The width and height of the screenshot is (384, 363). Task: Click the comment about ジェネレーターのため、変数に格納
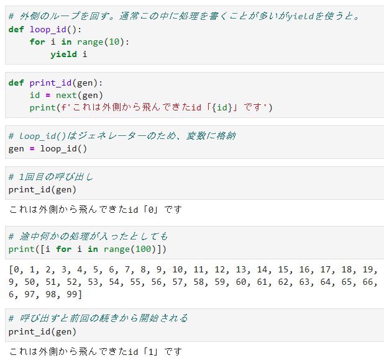[x=122, y=136]
